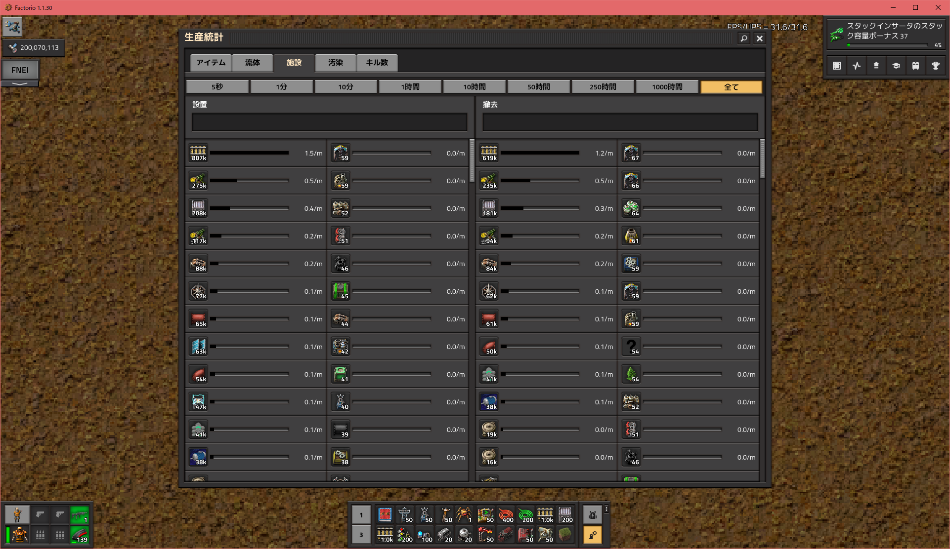The width and height of the screenshot is (950, 549).
Task: Open quickbar row selector number 1
Action: pyautogui.click(x=361, y=515)
